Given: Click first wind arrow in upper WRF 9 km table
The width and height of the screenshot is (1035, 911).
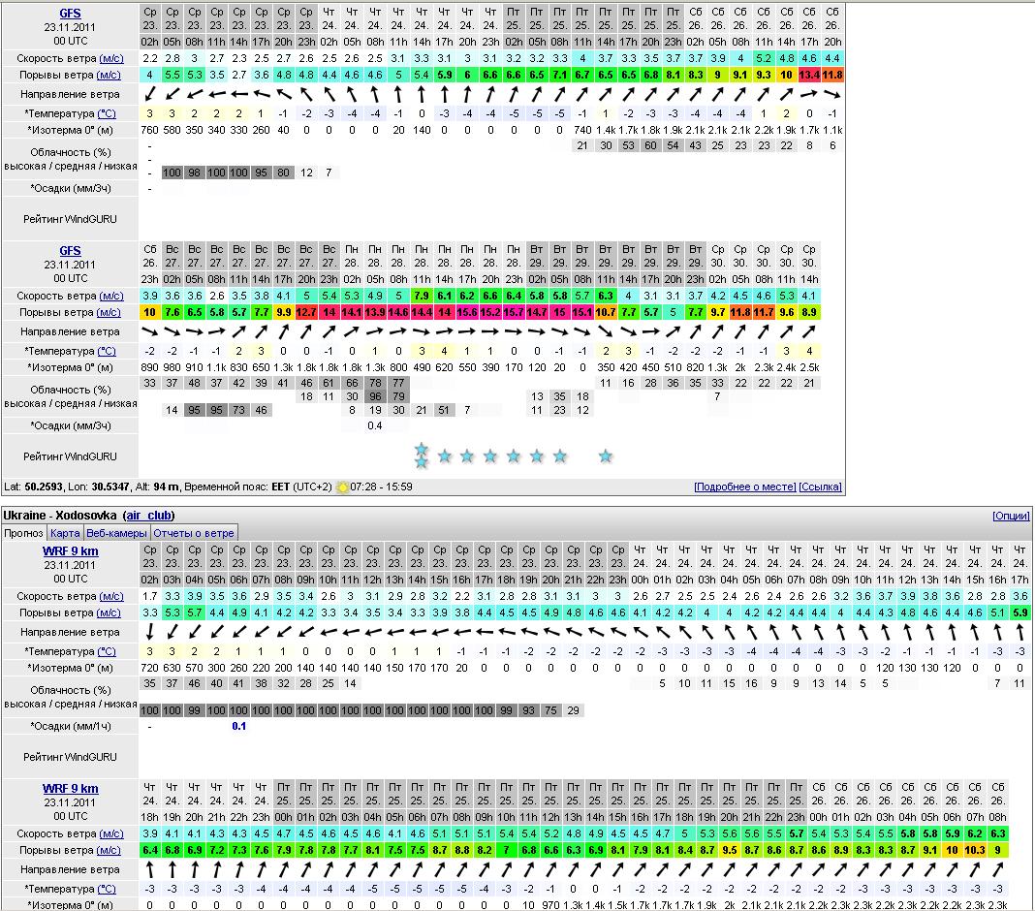Looking at the screenshot, I should (149, 632).
